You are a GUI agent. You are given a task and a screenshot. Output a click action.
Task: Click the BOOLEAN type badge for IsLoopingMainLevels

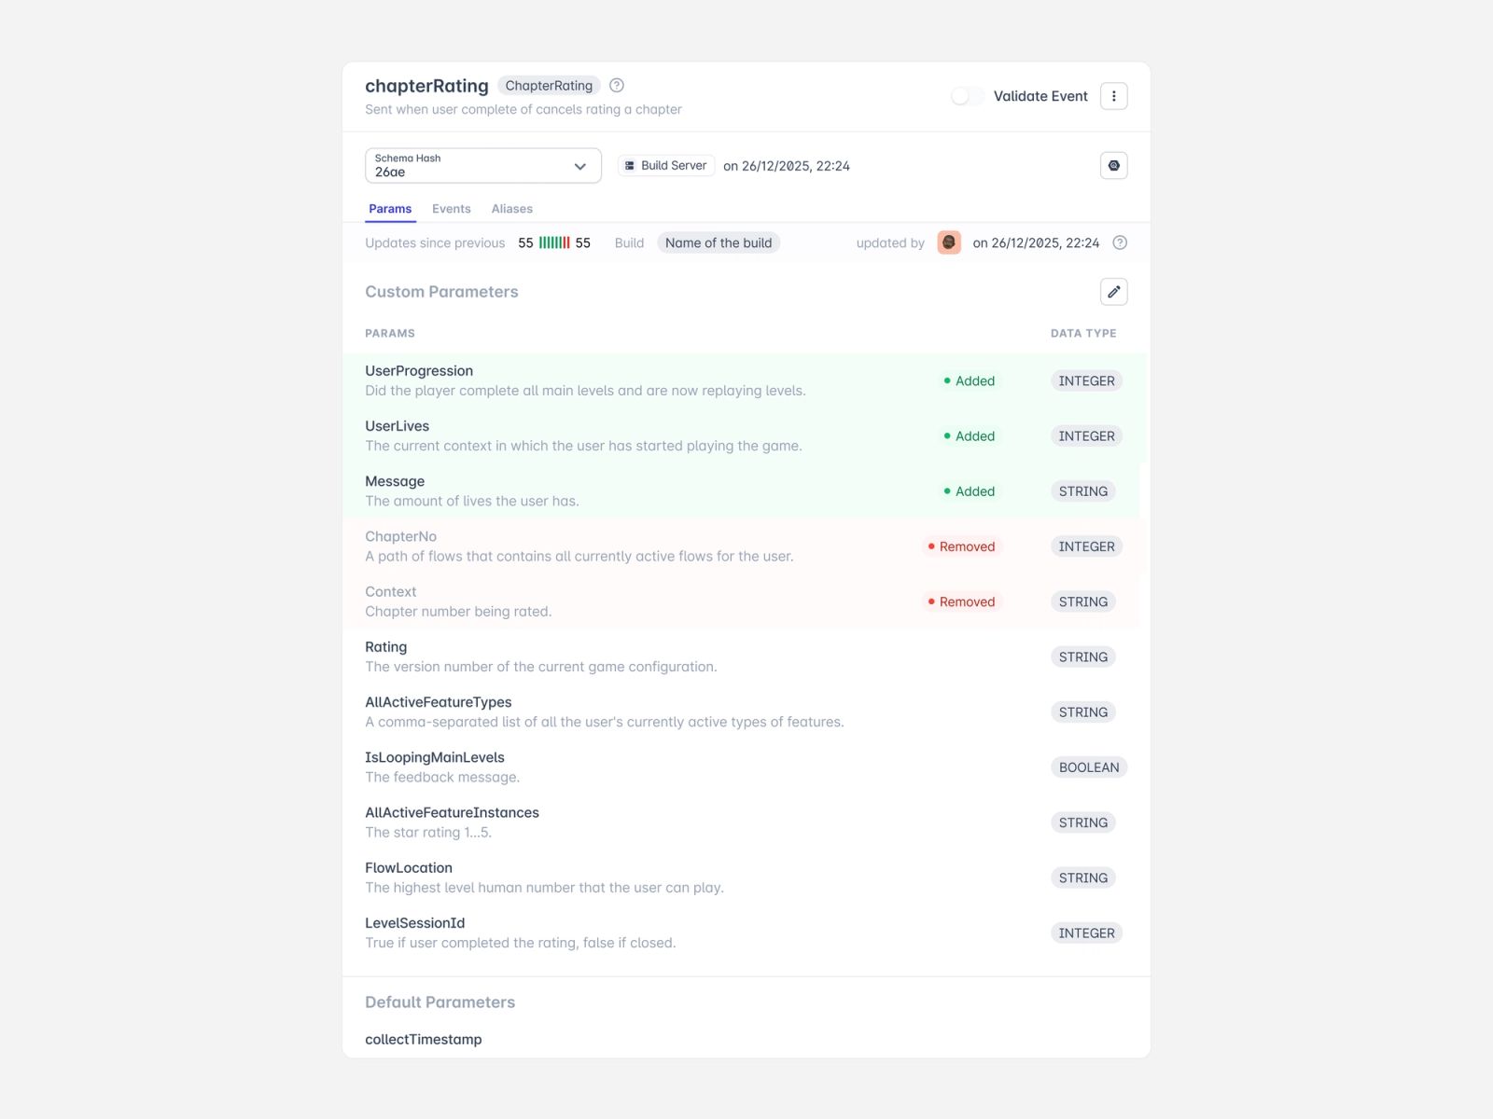tap(1089, 767)
